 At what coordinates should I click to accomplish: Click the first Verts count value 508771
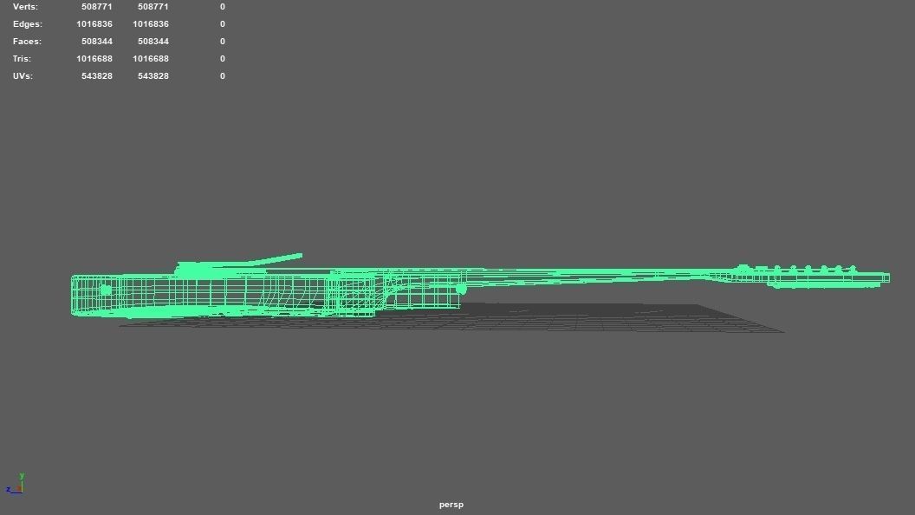(x=97, y=7)
